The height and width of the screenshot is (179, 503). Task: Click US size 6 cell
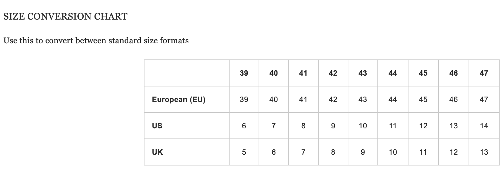244,126
